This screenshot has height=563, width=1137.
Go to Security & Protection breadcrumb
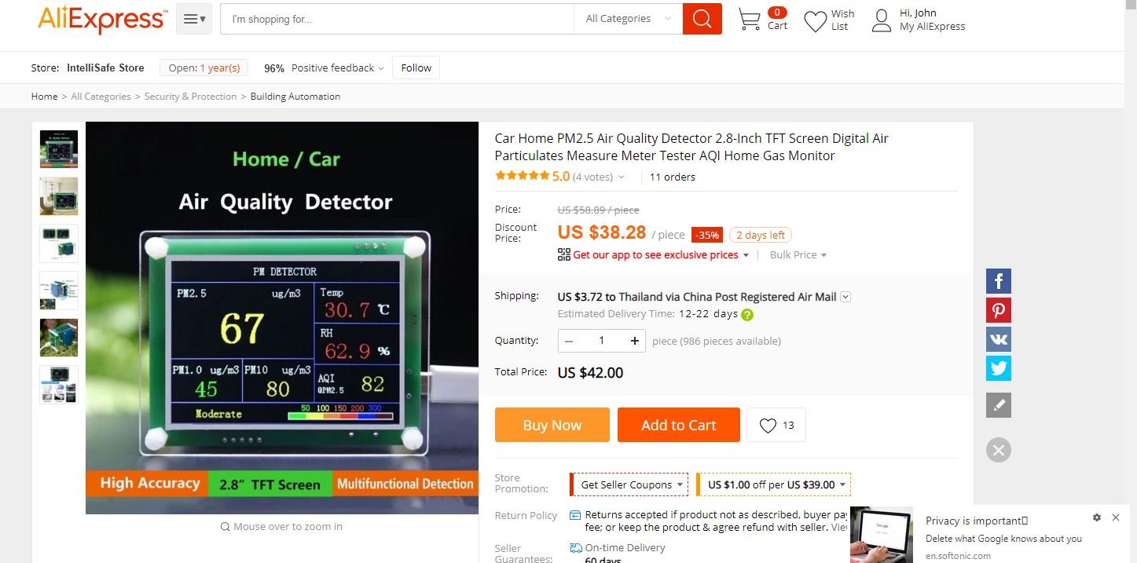190,97
